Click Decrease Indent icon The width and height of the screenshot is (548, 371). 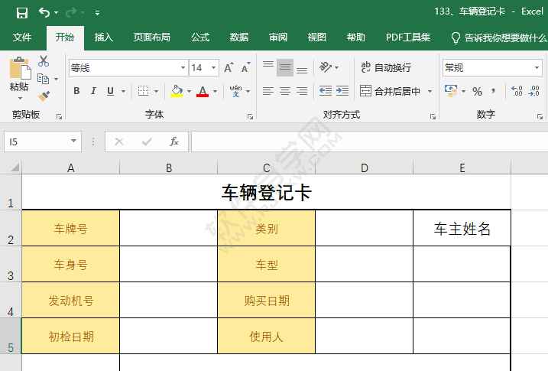pyautogui.click(x=326, y=91)
